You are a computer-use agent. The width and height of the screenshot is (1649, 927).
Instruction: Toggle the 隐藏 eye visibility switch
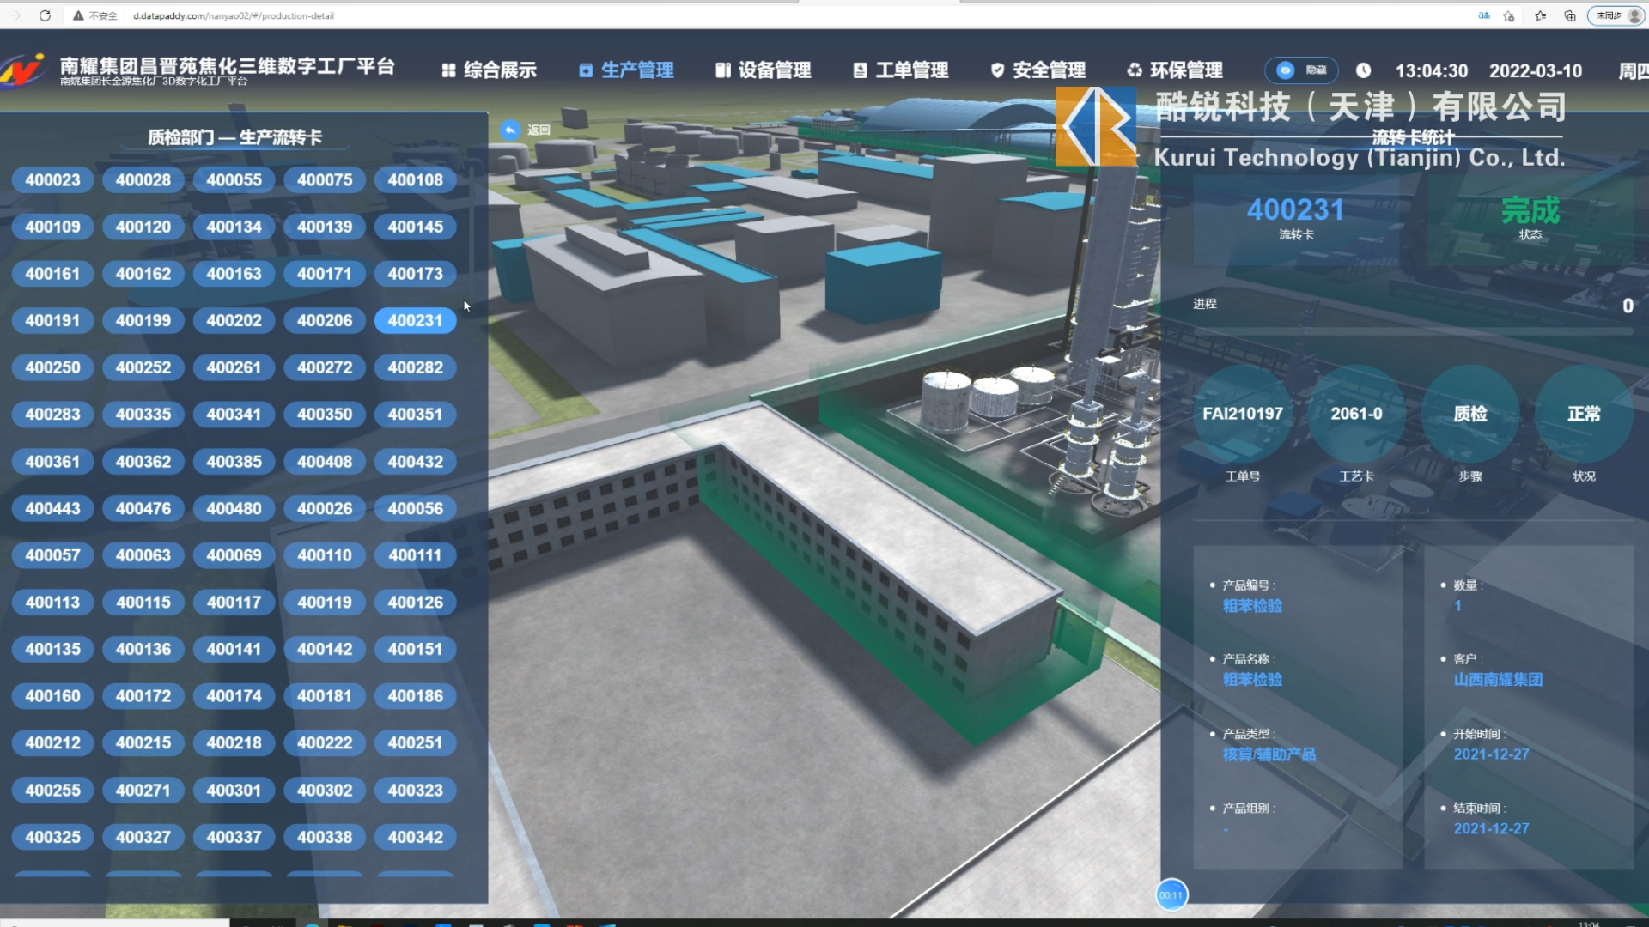(1300, 70)
